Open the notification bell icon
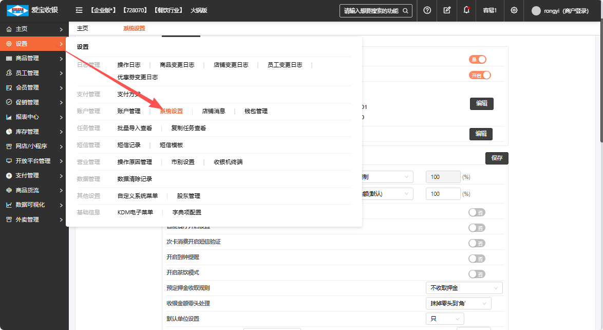This screenshot has height=330, width=603. click(x=466, y=10)
